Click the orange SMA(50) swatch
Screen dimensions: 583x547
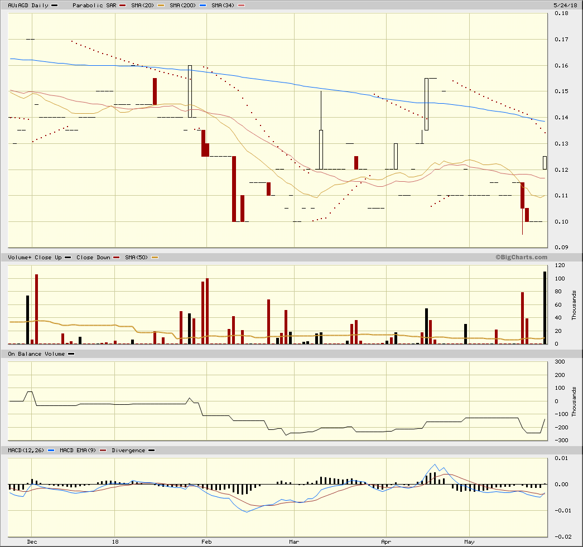155,257
